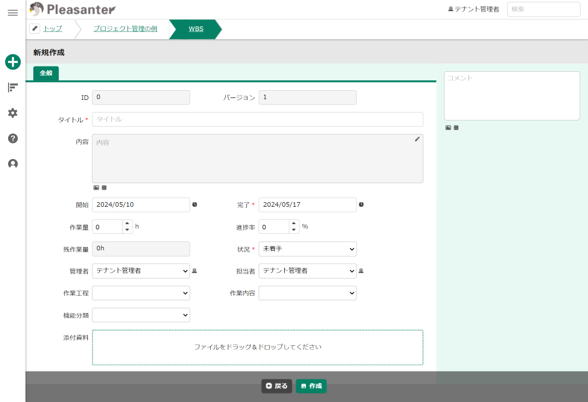588x402 pixels.
Task: Select the 全般 tab
Action: pyautogui.click(x=46, y=73)
